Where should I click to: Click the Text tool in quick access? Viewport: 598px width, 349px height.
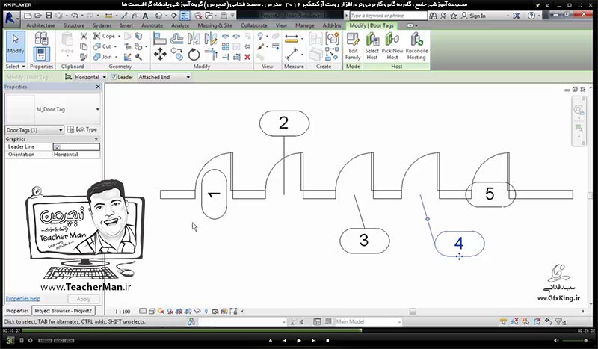click(x=145, y=16)
